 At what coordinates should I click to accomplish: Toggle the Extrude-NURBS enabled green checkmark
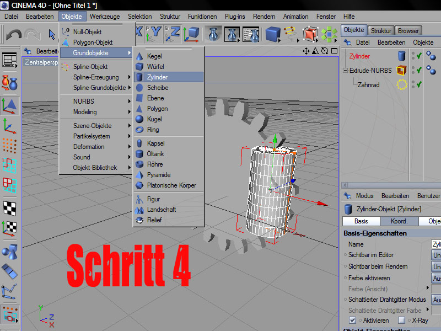pyautogui.click(x=419, y=70)
